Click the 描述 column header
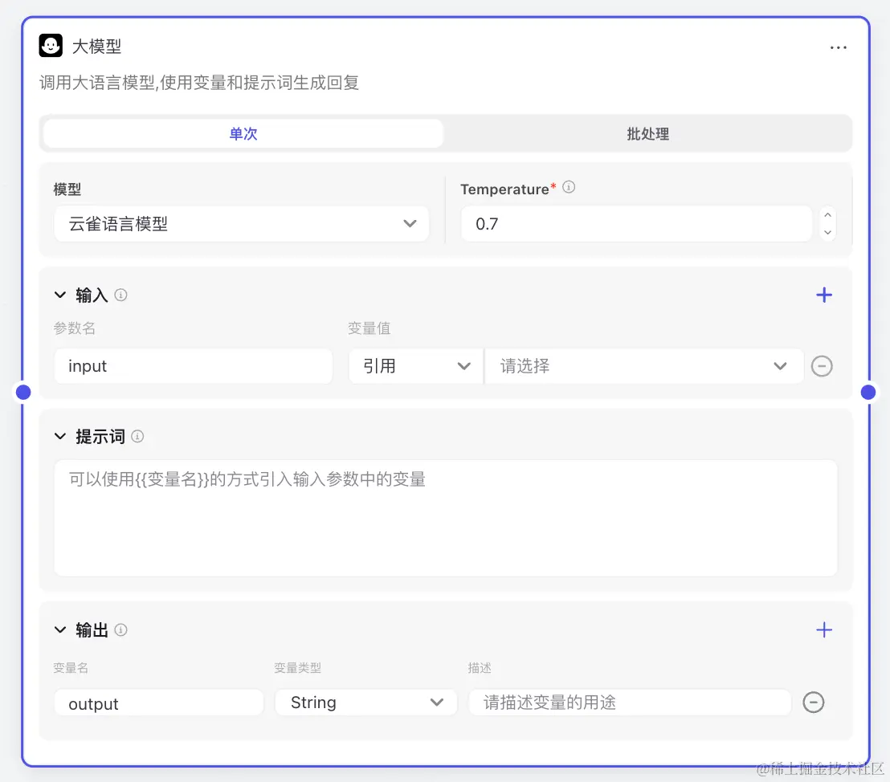The width and height of the screenshot is (890, 782). pyautogui.click(x=479, y=668)
